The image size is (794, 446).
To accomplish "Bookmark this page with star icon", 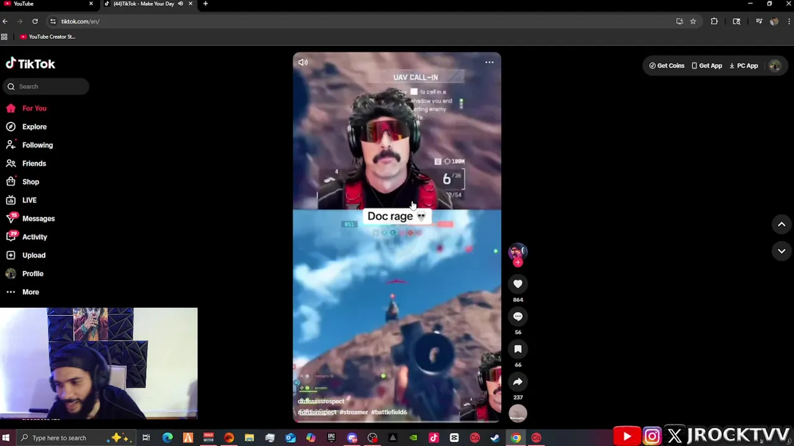I will tap(693, 21).
